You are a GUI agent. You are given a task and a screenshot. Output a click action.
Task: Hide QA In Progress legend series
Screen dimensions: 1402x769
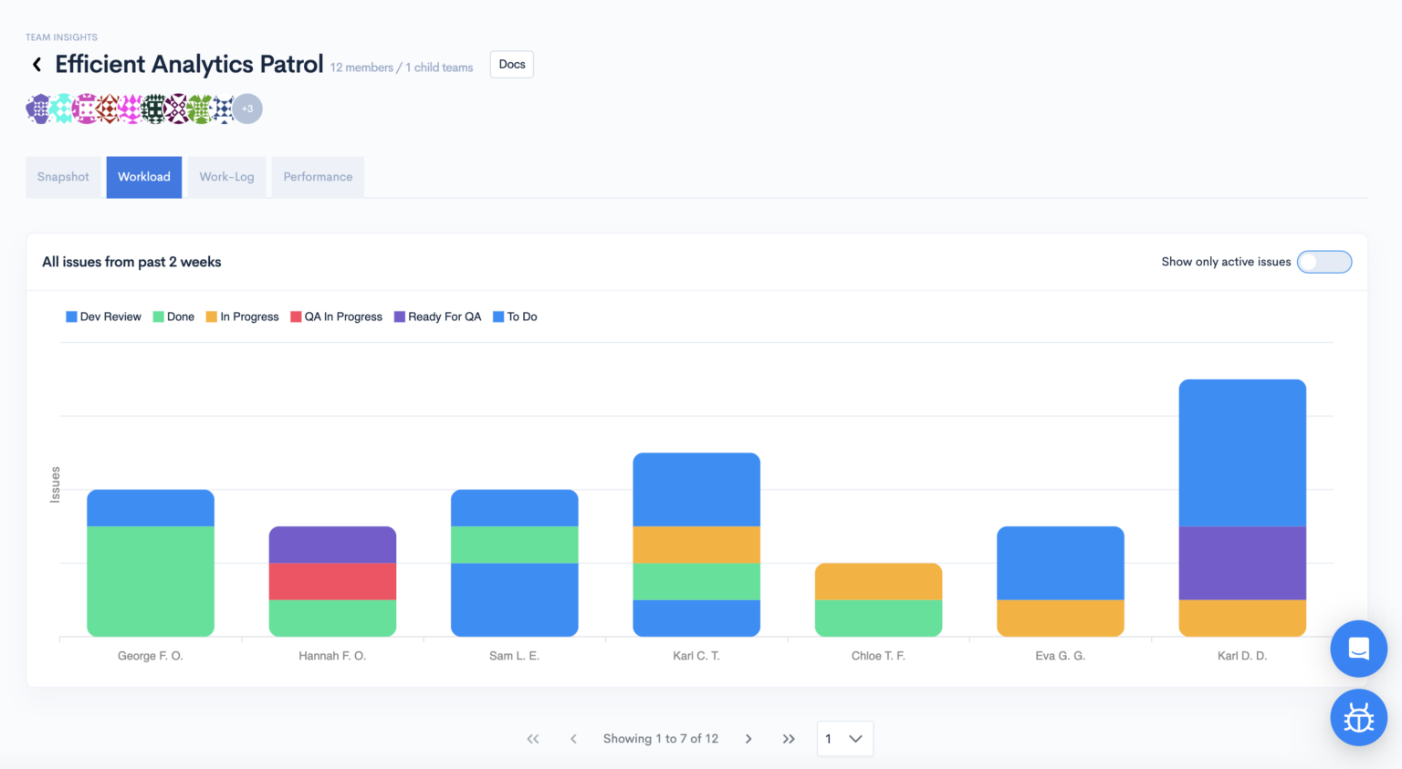coord(336,317)
